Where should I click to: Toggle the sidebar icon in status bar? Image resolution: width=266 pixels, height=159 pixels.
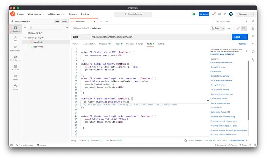pos(12,145)
